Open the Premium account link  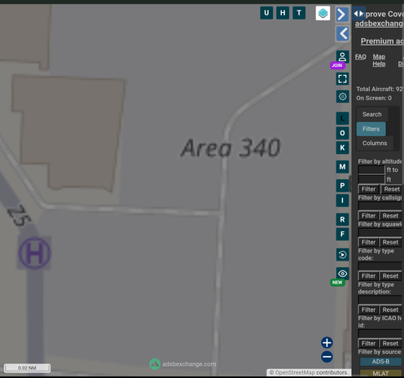[x=382, y=41]
